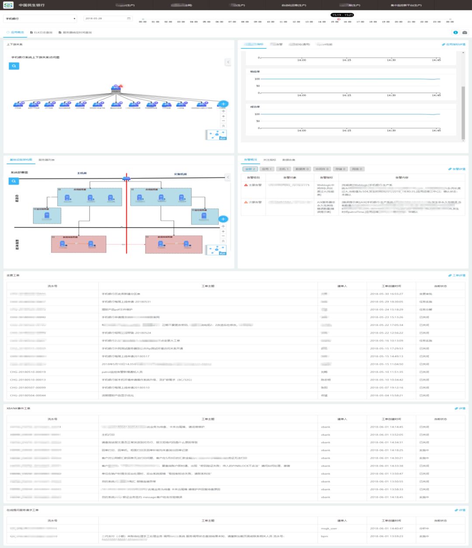
Task: Switch to the ELK日志查询 tab
Action: (x=41, y=33)
